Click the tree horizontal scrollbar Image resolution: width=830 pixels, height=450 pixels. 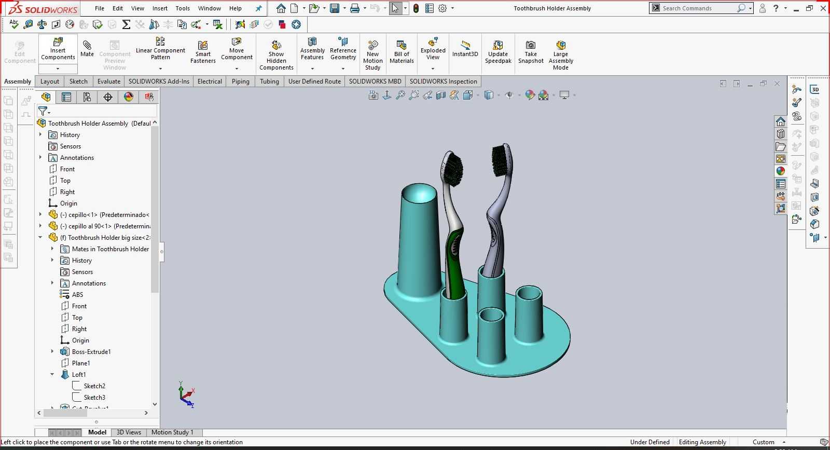[x=65, y=413]
